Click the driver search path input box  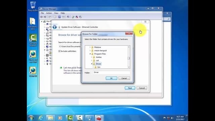pos(70,46)
